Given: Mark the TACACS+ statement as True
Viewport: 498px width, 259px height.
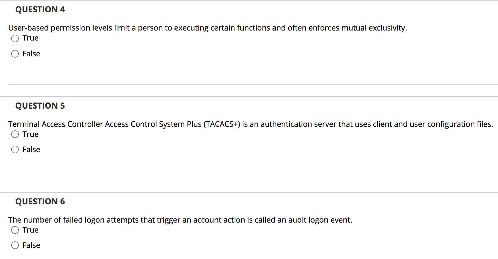Looking at the screenshot, I should click(x=15, y=134).
